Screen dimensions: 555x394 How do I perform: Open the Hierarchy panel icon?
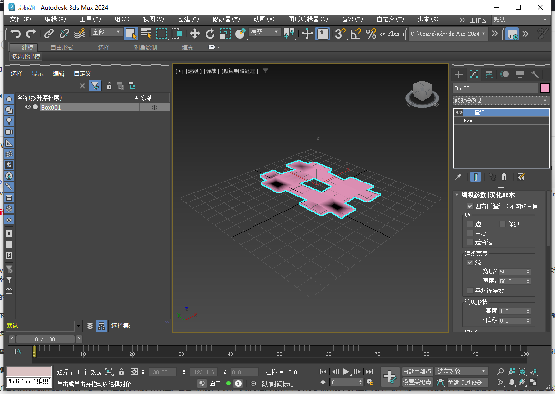click(x=489, y=74)
